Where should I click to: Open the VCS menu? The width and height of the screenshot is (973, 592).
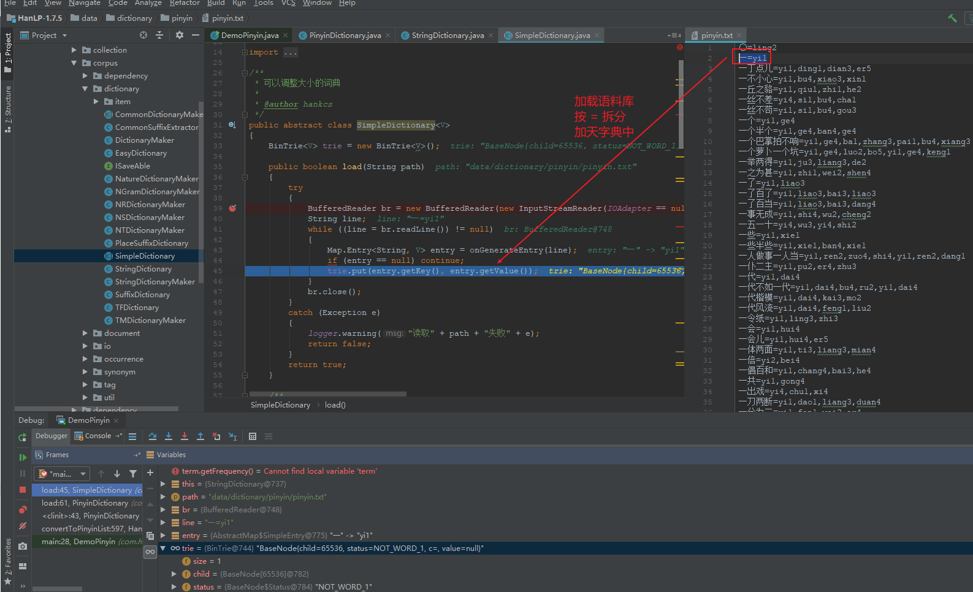tap(288, 3)
